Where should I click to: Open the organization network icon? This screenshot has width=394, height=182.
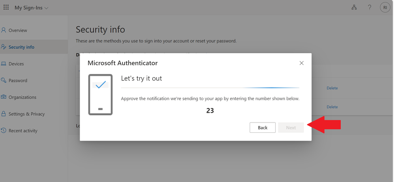(x=354, y=7)
